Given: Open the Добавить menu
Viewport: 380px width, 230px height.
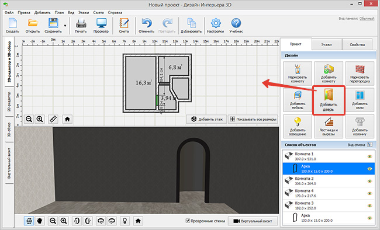Looking at the screenshot, I should coord(43,13).
